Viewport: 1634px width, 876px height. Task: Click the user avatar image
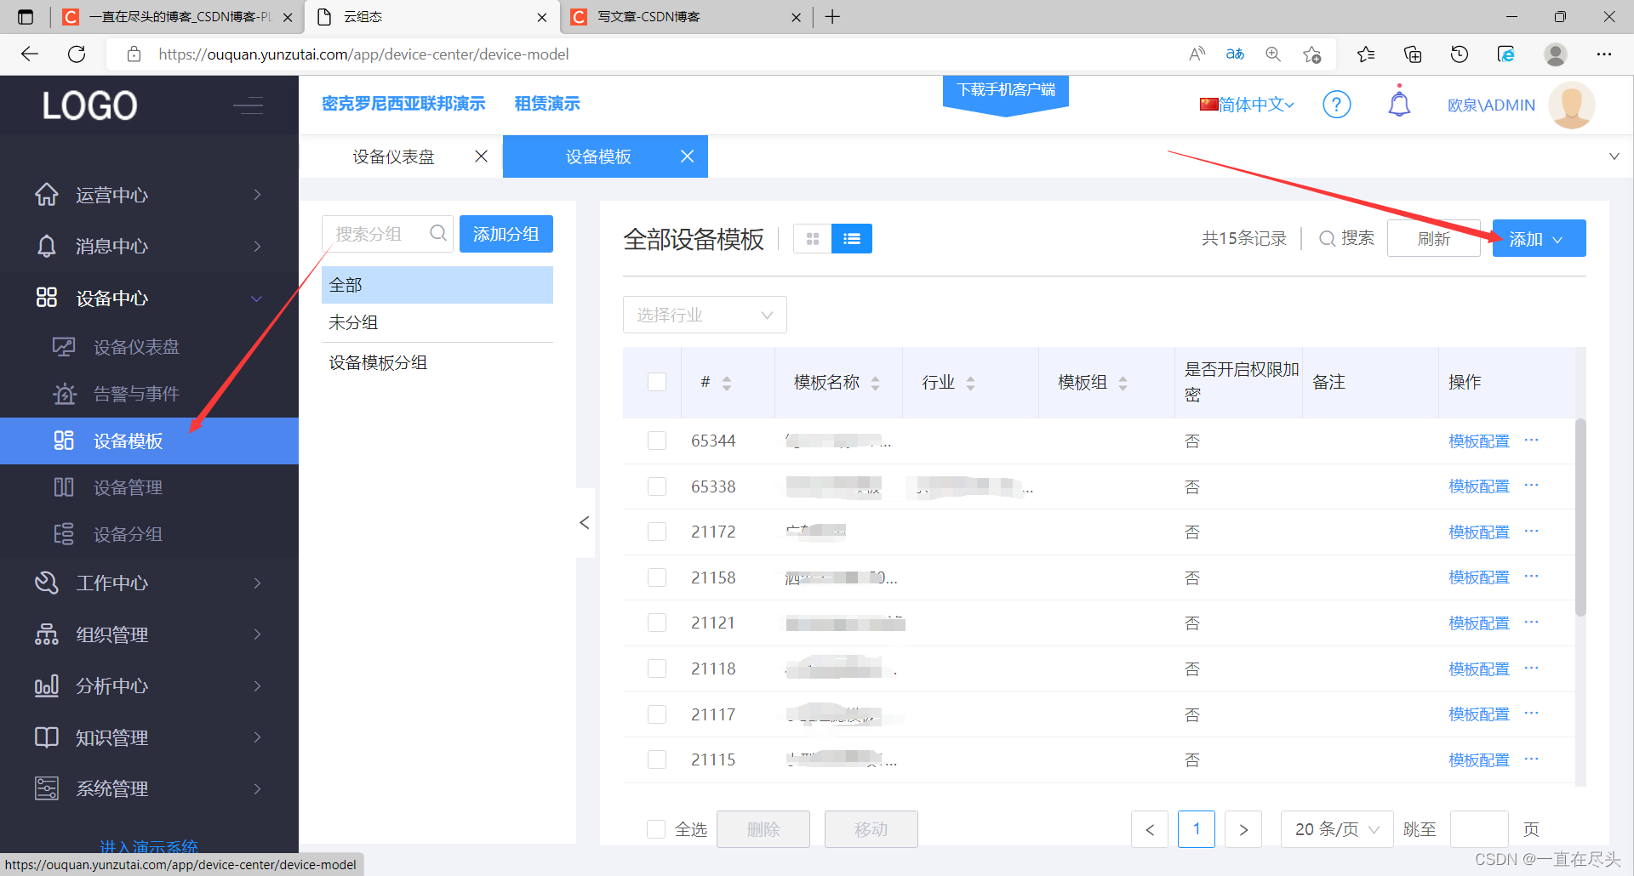[x=1571, y=105]
